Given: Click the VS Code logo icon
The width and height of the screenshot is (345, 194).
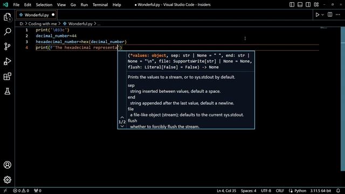Looking at the screenshot, I should point(5,5).
